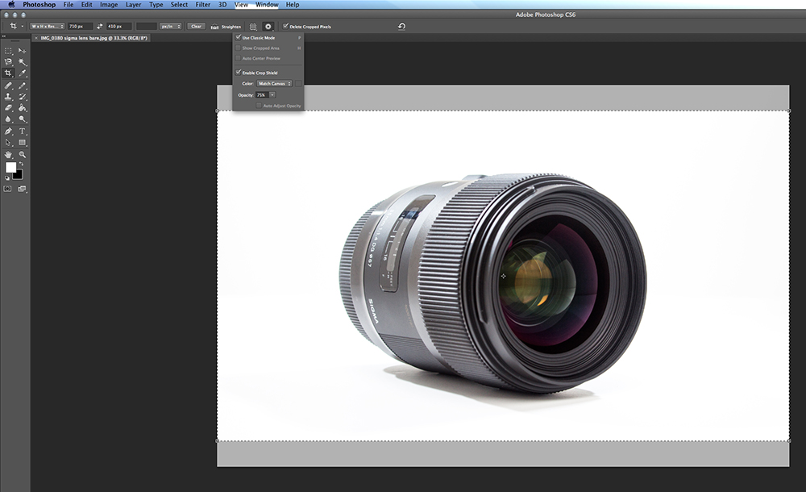Open the Match Canvas color dropdown
This screenshot has width=806, height=492.
coord(274,84)
